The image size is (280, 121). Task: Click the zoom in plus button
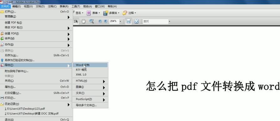106,21
